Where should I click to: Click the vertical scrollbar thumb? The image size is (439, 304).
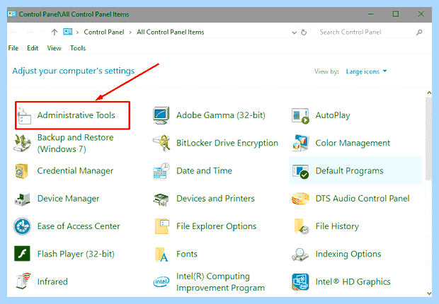click(428, 139)
